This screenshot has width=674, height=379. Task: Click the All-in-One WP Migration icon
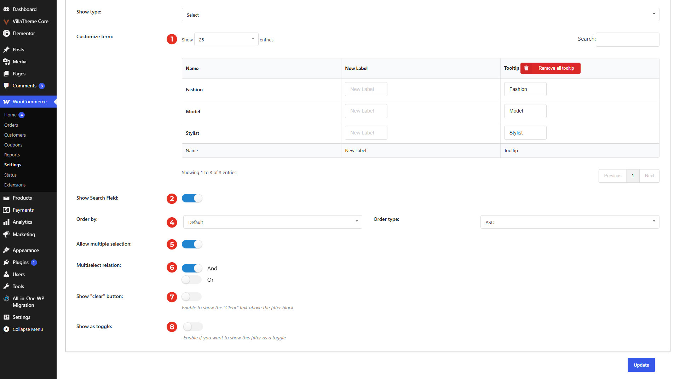pos(6,298)
